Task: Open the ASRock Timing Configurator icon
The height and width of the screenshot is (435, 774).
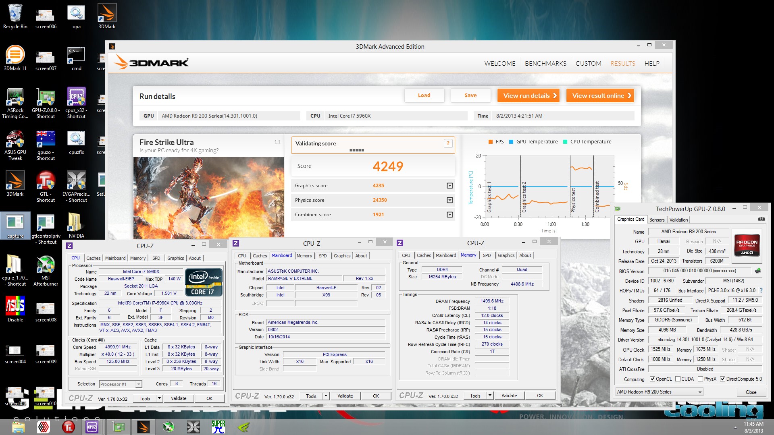Action: tap(15, 103)
